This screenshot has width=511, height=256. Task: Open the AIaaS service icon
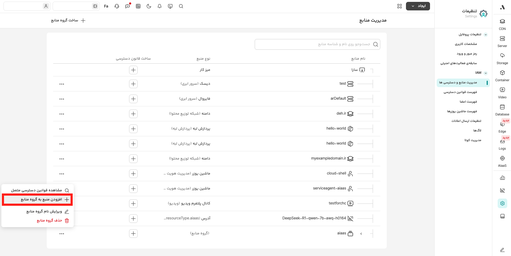[502, 161]
